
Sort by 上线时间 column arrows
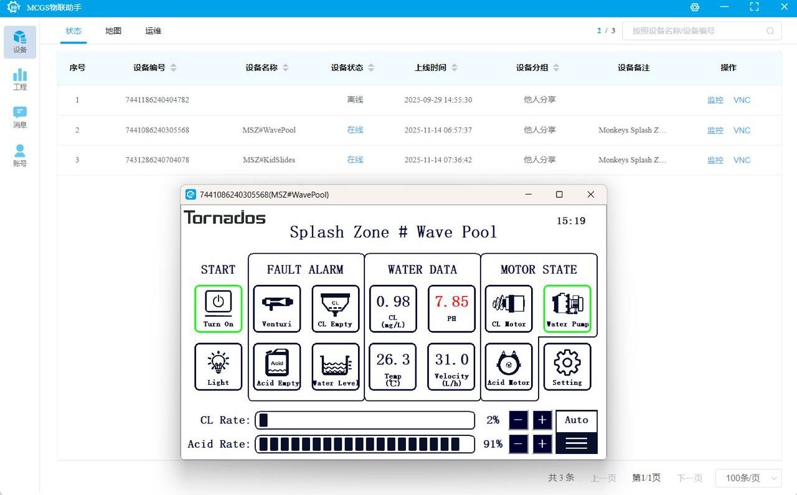[455, 68]
